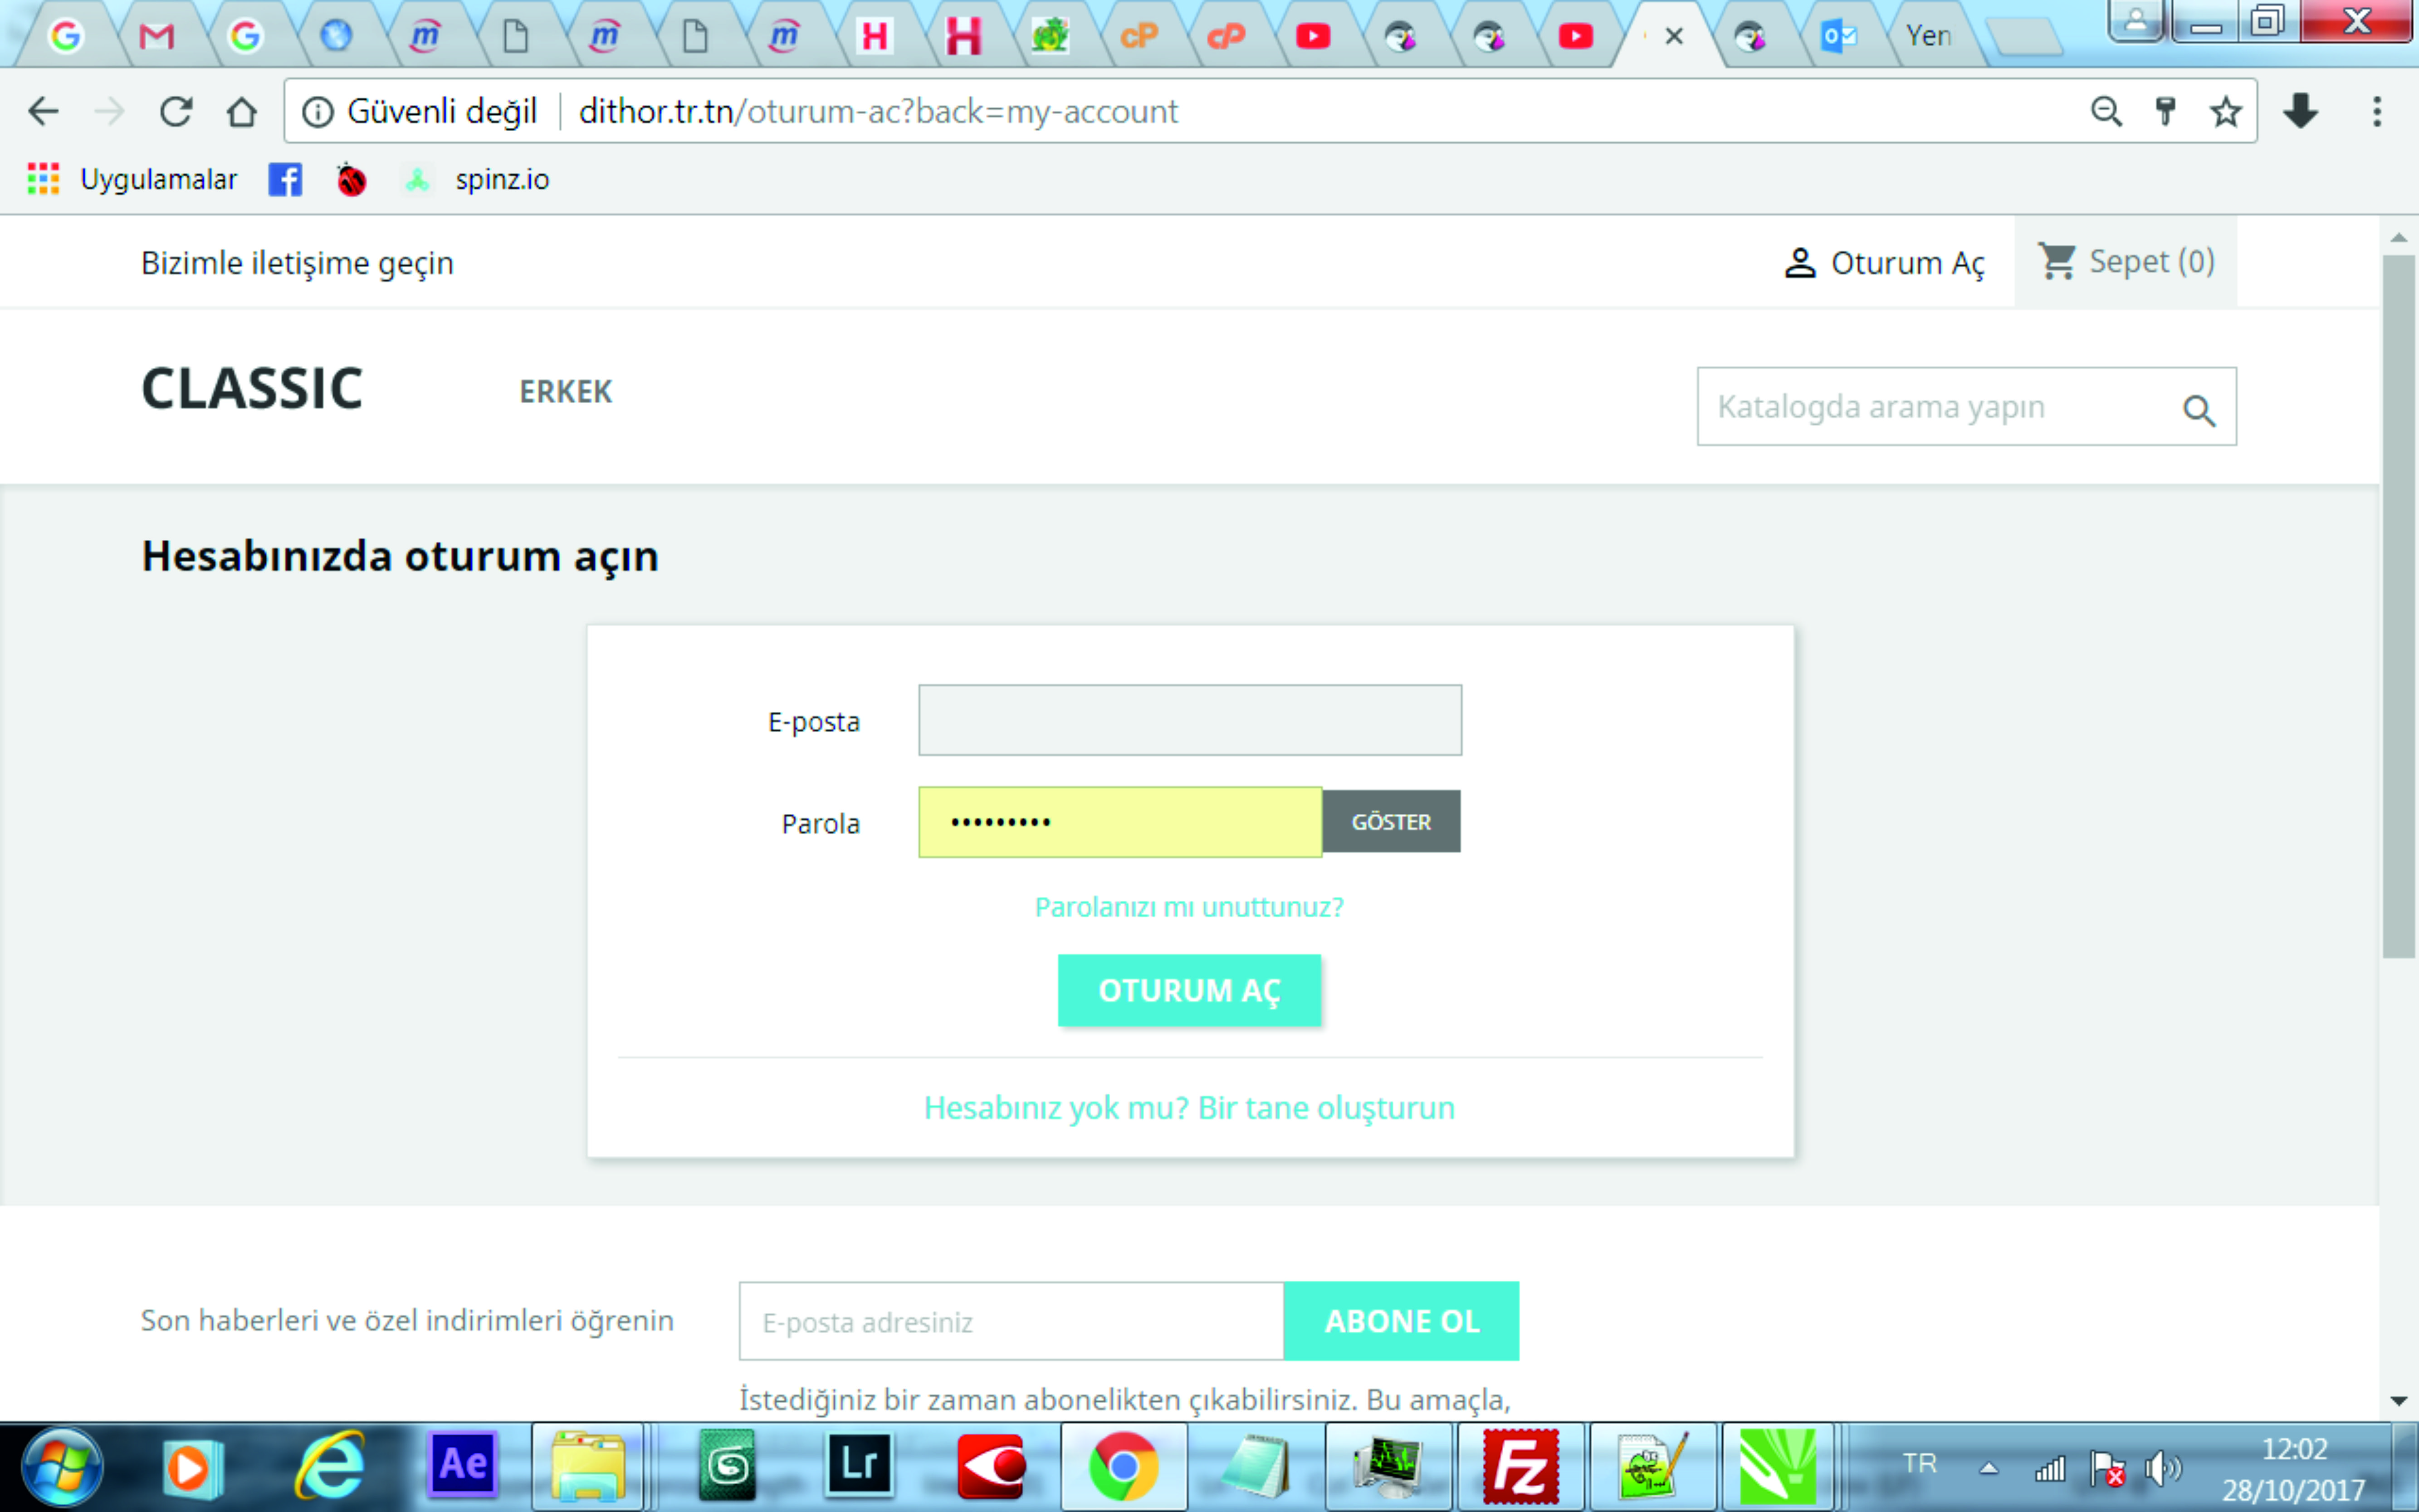This screenshot has width=2419, height=1512.
Task: Click the Chrome taskbar icon
Action: (x=1124, y=1467)
